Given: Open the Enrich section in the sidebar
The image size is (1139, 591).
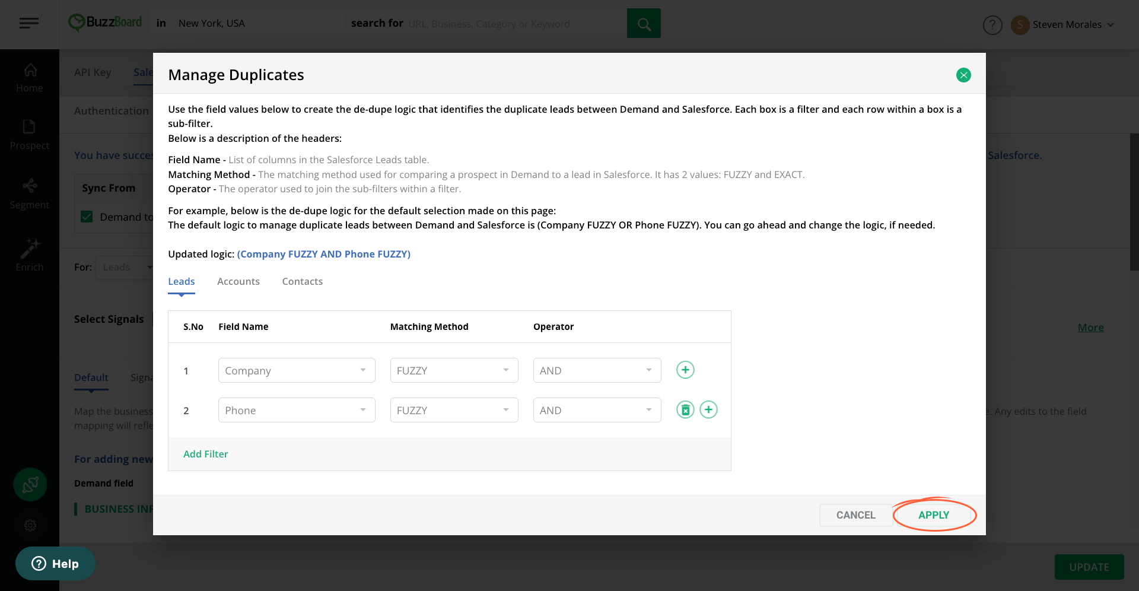Looking at the screenshot, I should [x=30, y=256].
